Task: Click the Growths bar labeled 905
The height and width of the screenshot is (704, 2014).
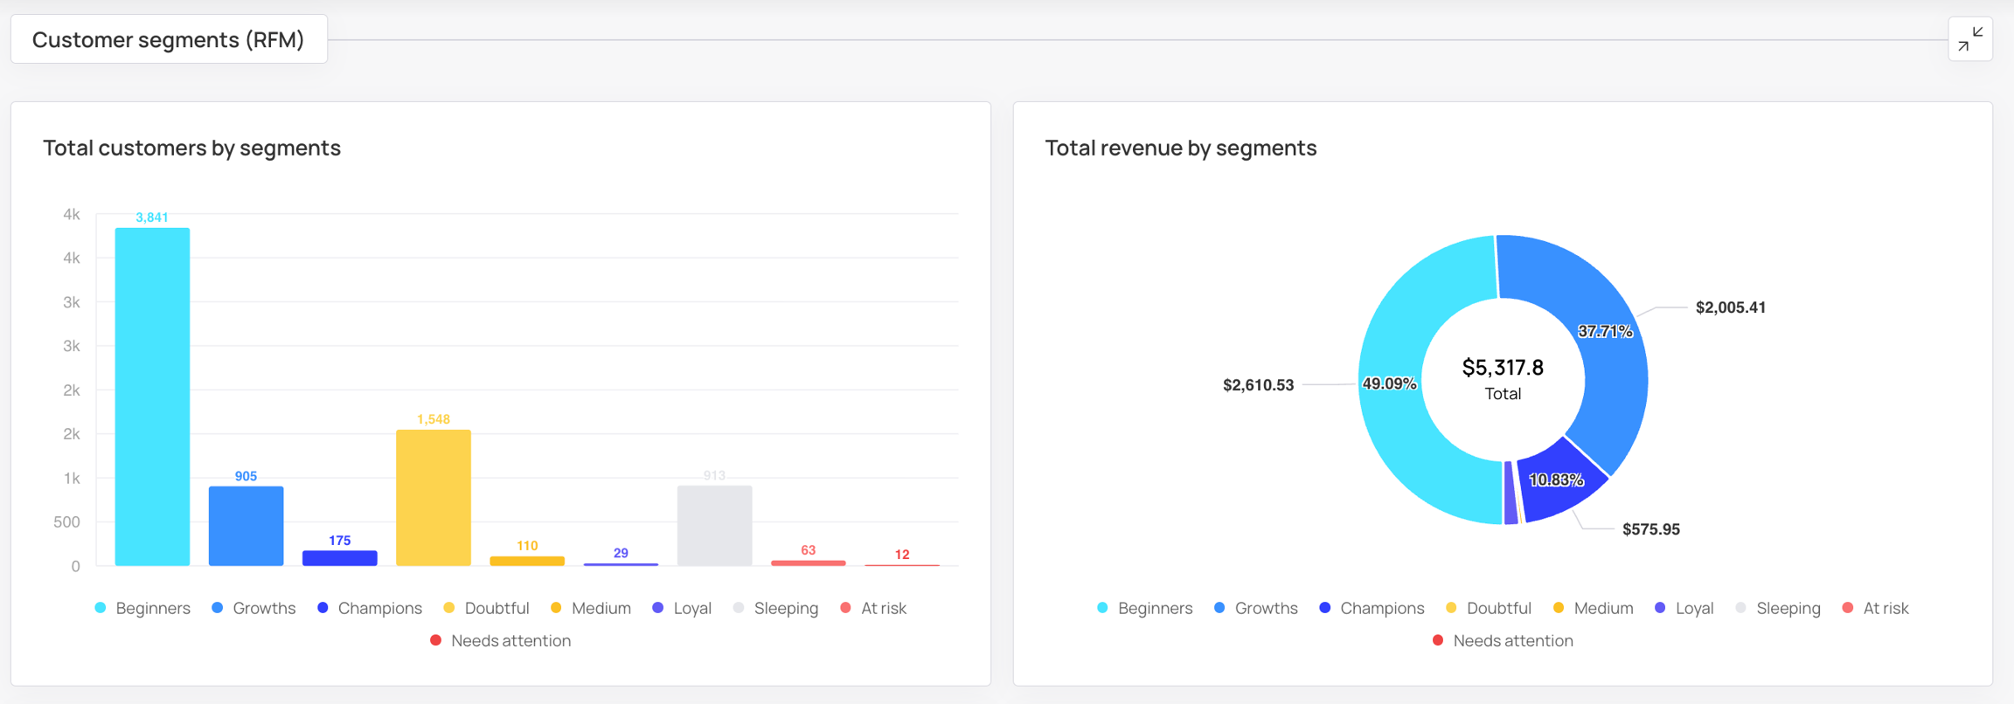Action: coord(246,526)
